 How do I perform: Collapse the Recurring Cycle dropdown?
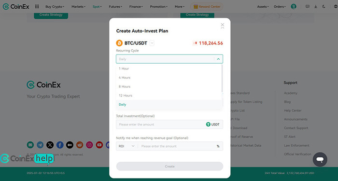[x=218, y=59]
